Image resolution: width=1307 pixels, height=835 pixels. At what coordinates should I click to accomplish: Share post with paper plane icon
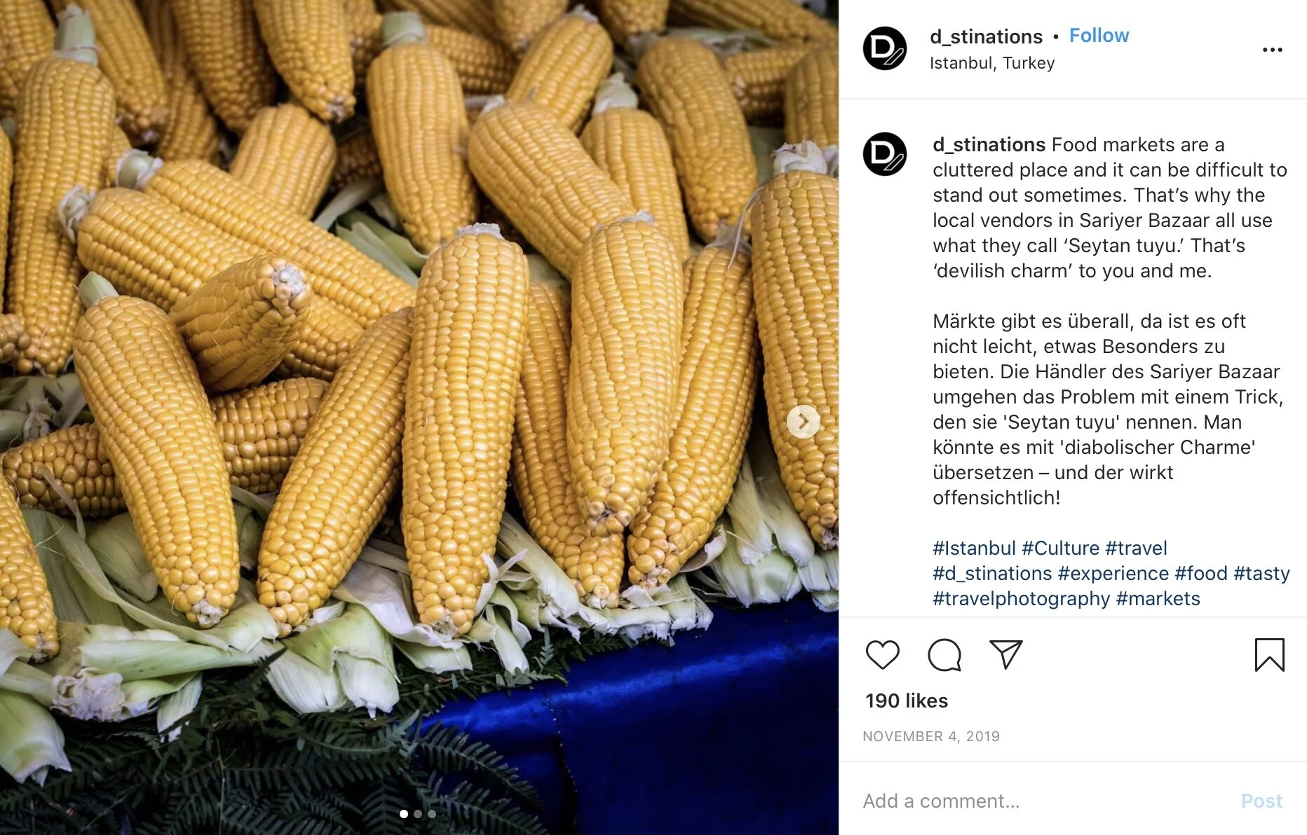[1005, 654]
